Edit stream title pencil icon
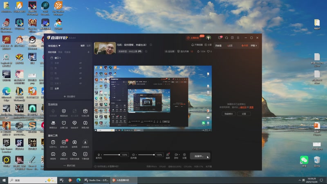327x184 pixels. point(151,45)
